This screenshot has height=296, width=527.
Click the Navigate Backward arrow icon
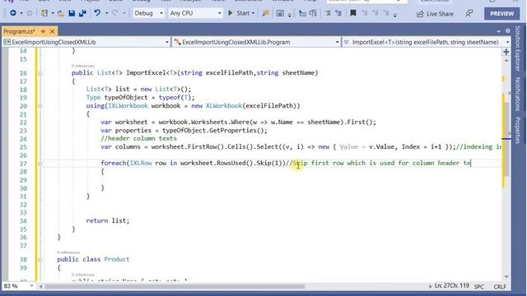(13, 13)
